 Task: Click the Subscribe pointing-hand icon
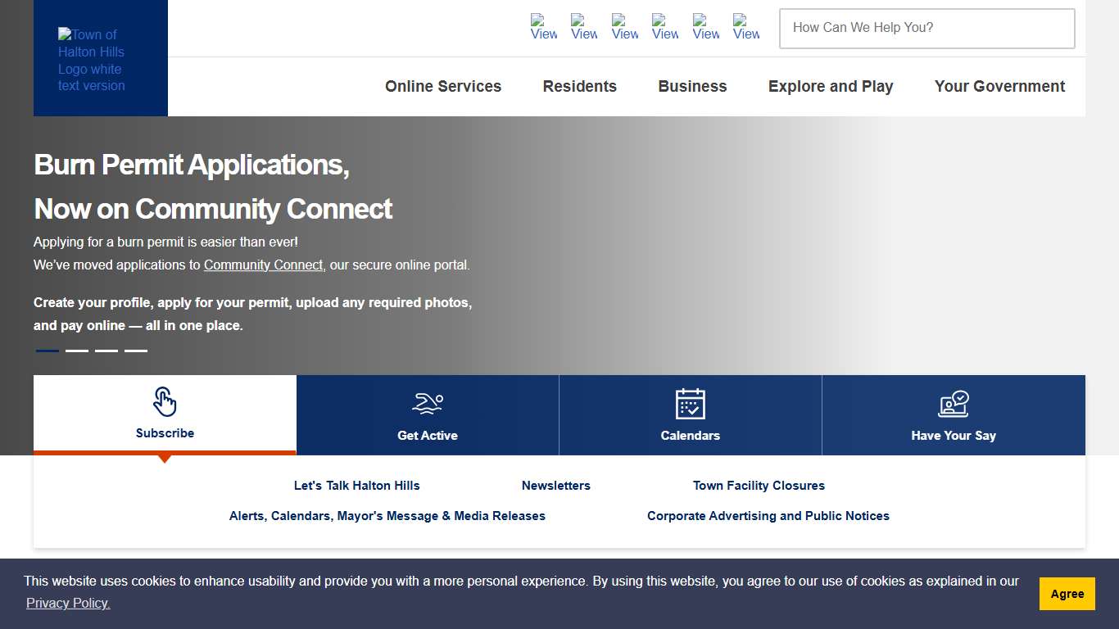pos(165,402)
